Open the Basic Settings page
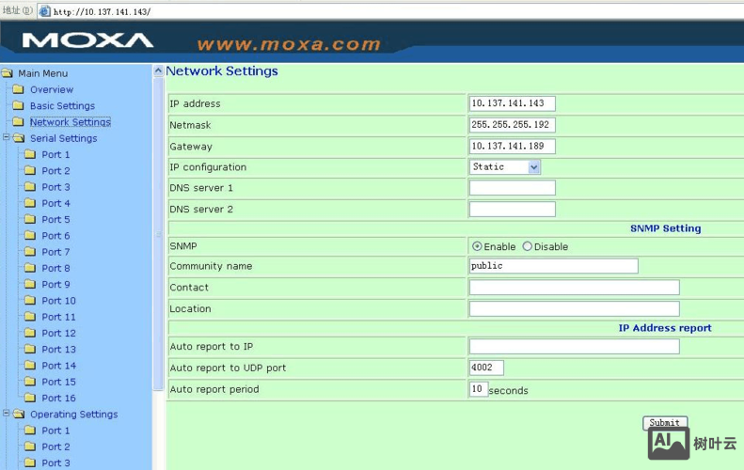Viewport: 744px width, 470px height. pos(63,106)
